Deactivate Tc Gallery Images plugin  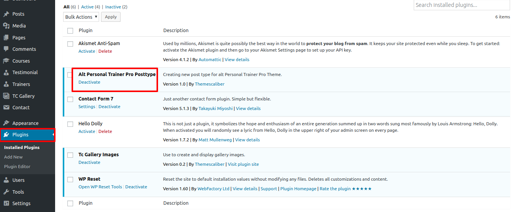click(89, 162)
